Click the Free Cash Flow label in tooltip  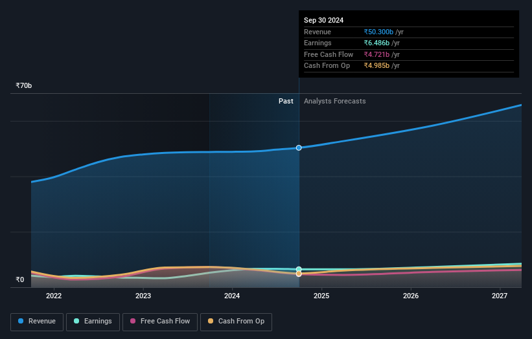(x=329, y=54)
